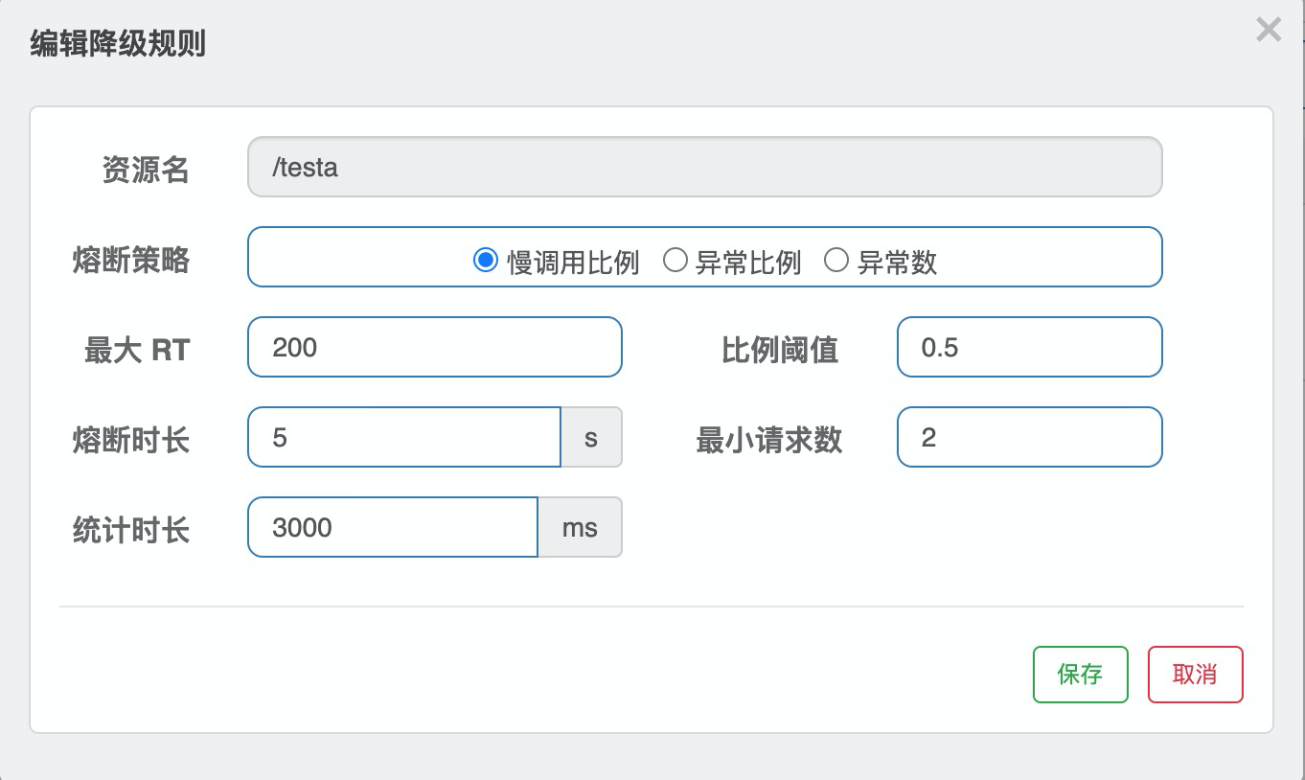Click the 最小请求数 input field

(x=1029, y=438)
